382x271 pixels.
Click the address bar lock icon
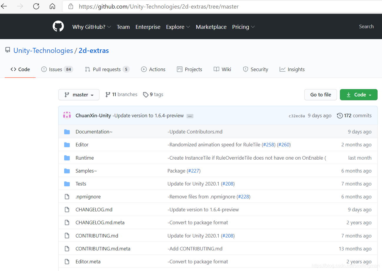(x=71, y=6)
